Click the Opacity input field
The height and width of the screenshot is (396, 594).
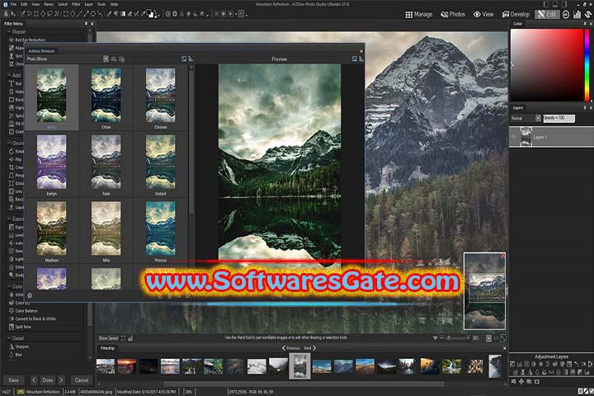coord(559,118)
